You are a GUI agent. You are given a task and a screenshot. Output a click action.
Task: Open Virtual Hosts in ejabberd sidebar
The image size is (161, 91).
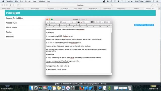coord(11,28)
